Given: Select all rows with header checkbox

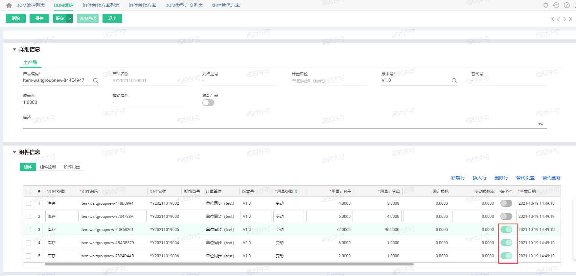Looking at the screenshot, I should coord(29,192).
